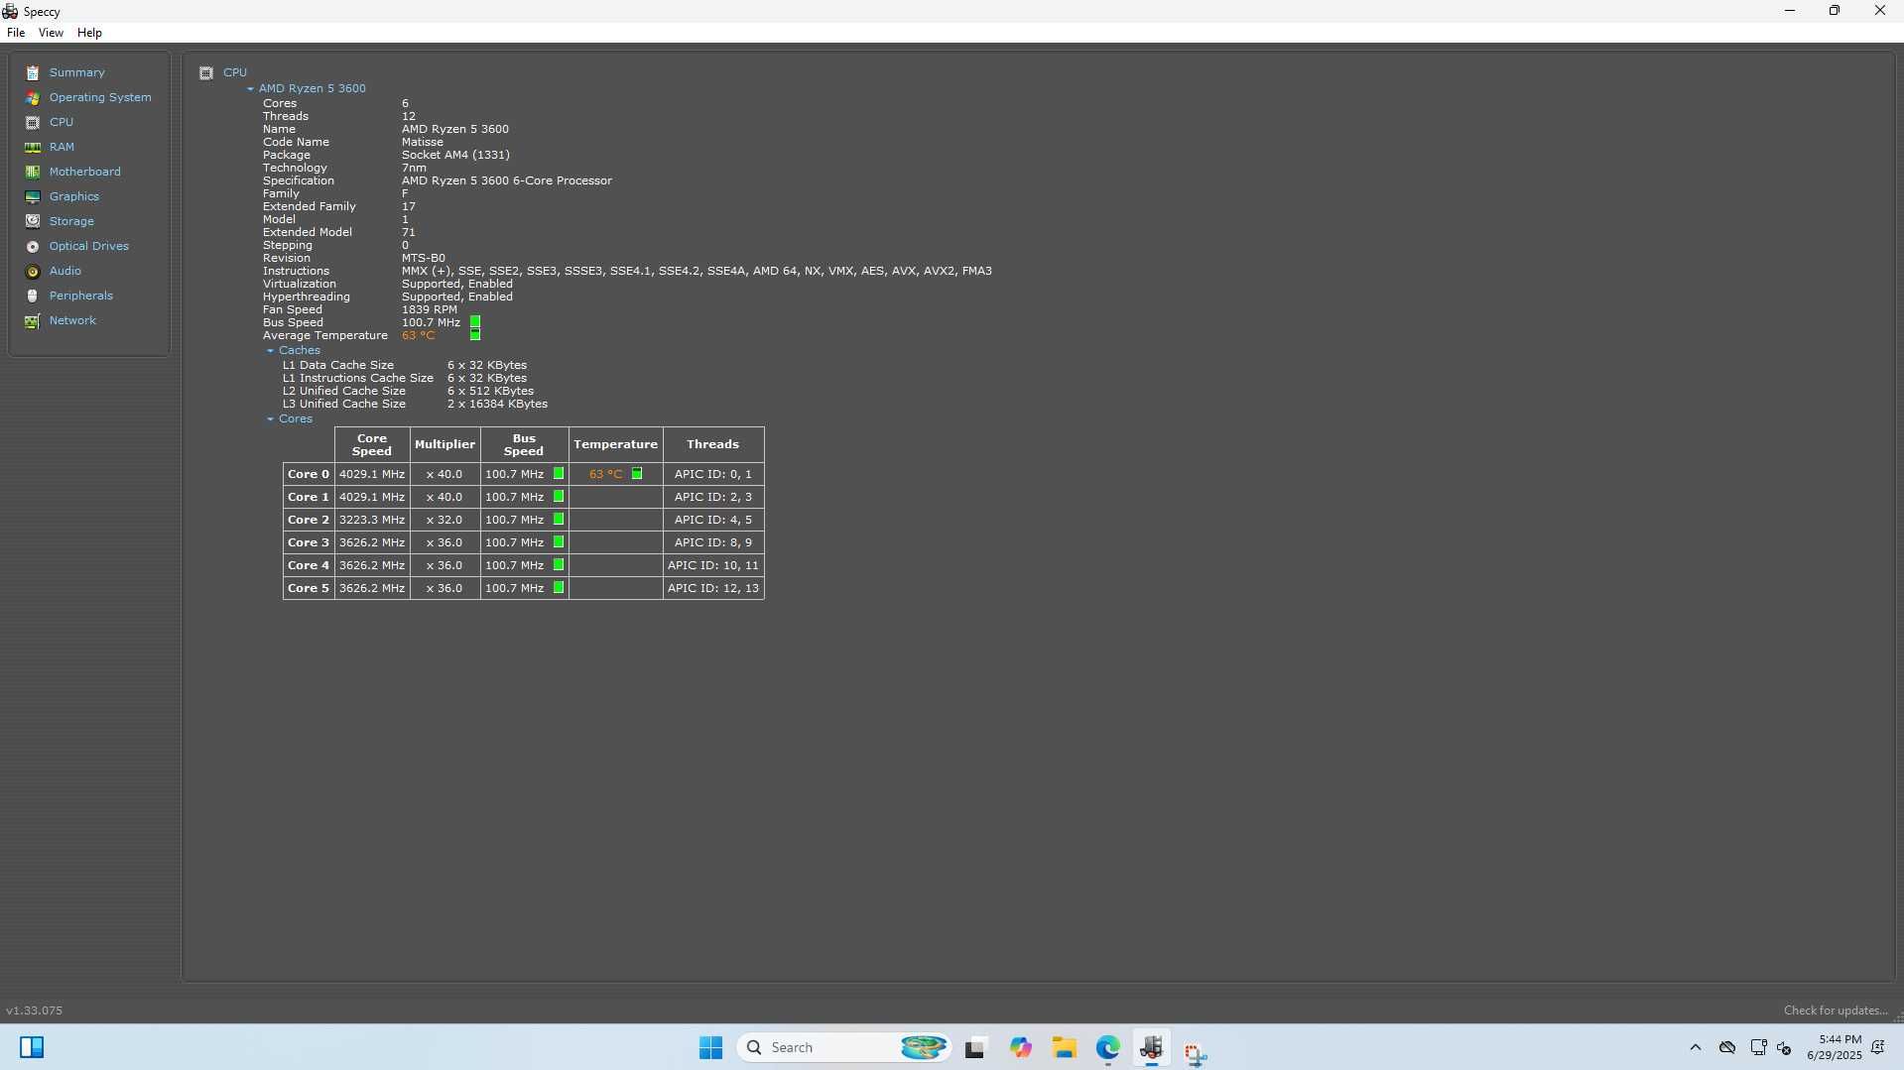Screen dimensions: 1904x1070
Task: Collapse the Caches section arrow
Action: (270, 351)
